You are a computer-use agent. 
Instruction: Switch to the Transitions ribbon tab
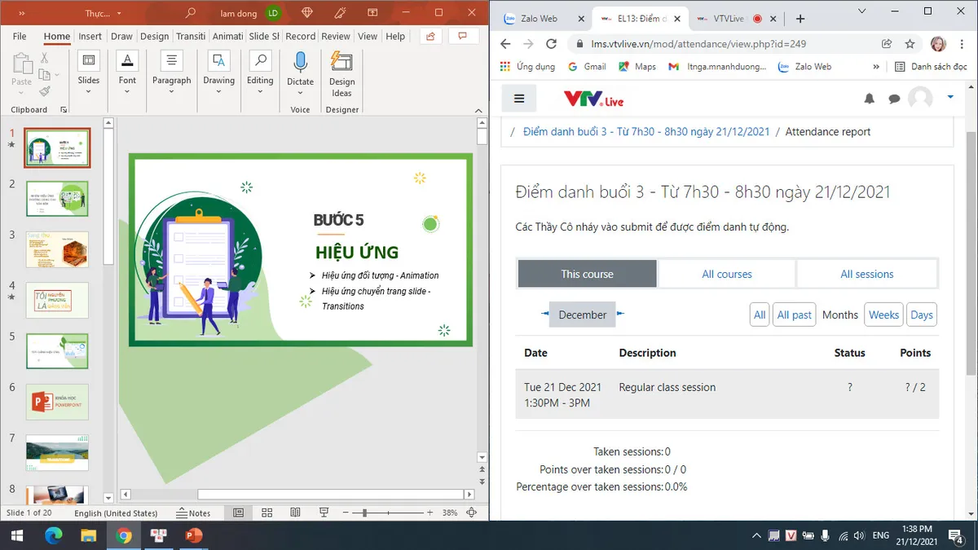pos(190,36)
